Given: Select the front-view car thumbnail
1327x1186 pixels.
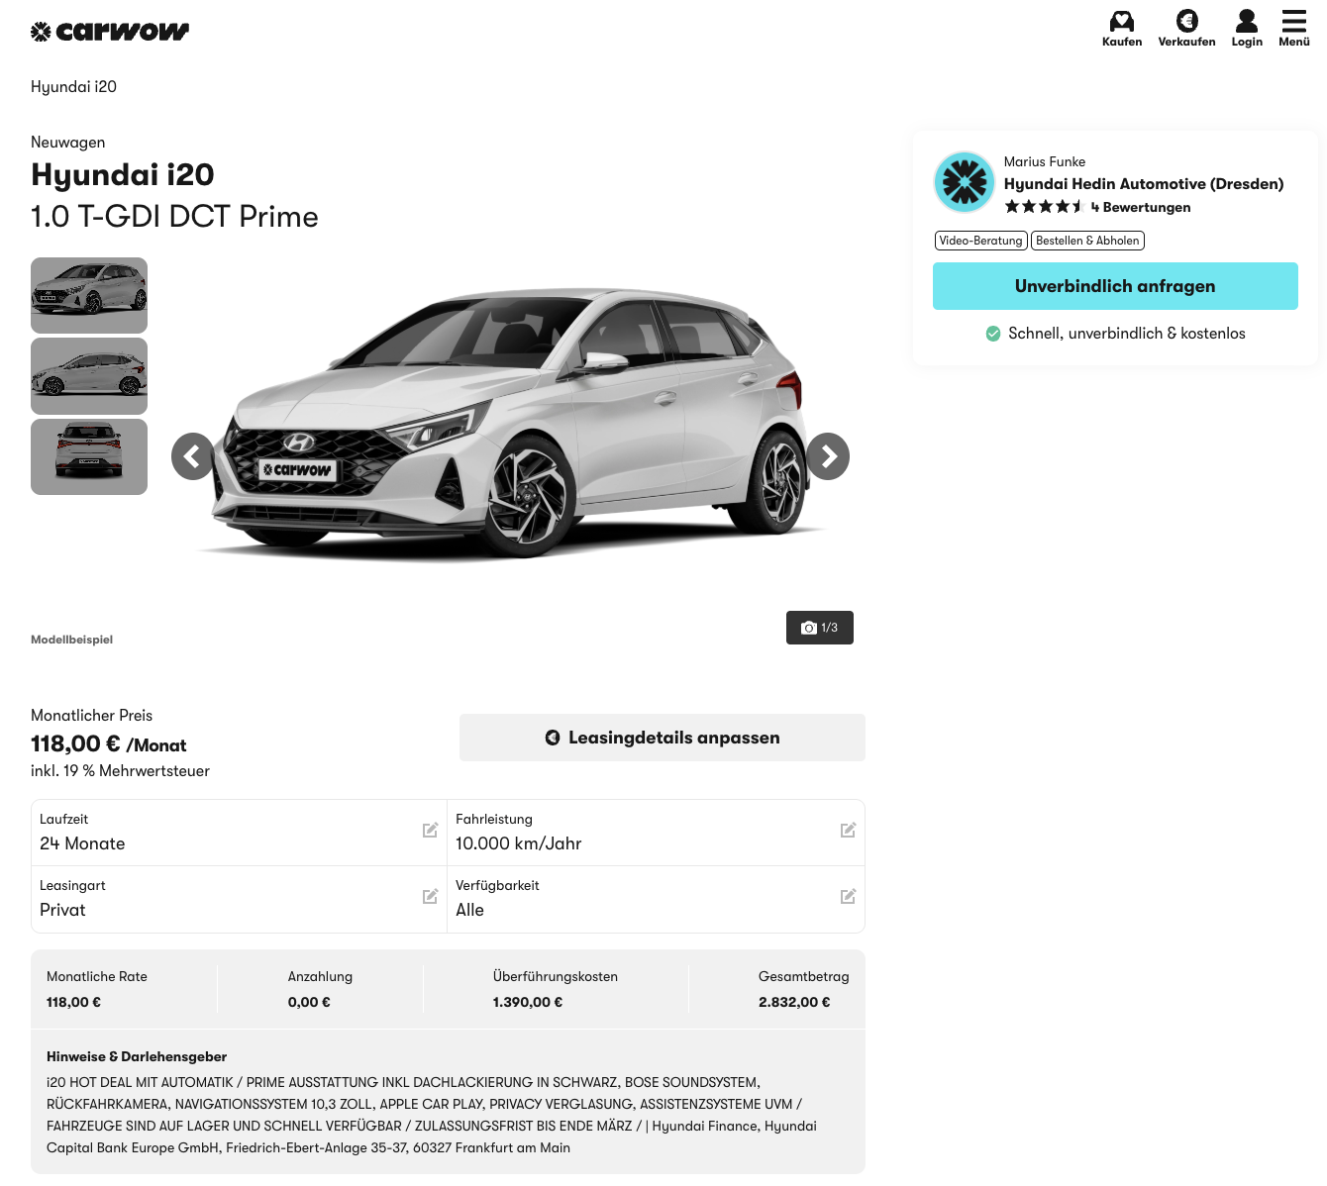Looking at the screenshot, I should pos(89,295).
